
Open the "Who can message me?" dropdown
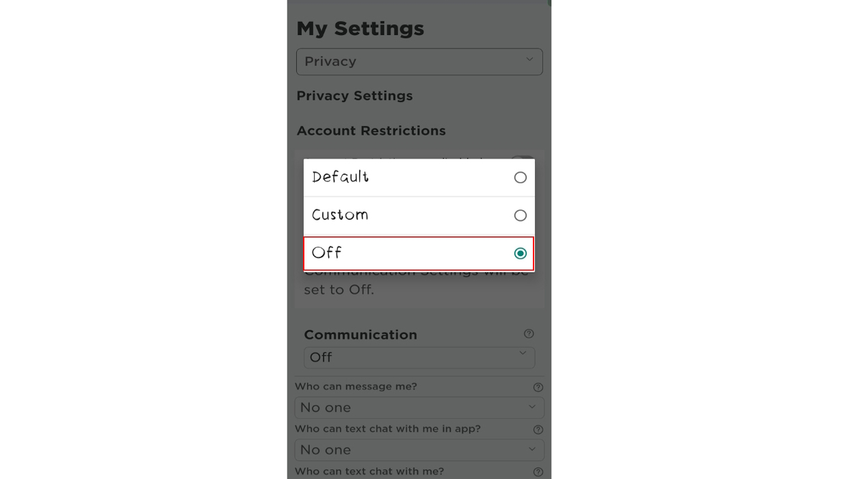[419, 407]
